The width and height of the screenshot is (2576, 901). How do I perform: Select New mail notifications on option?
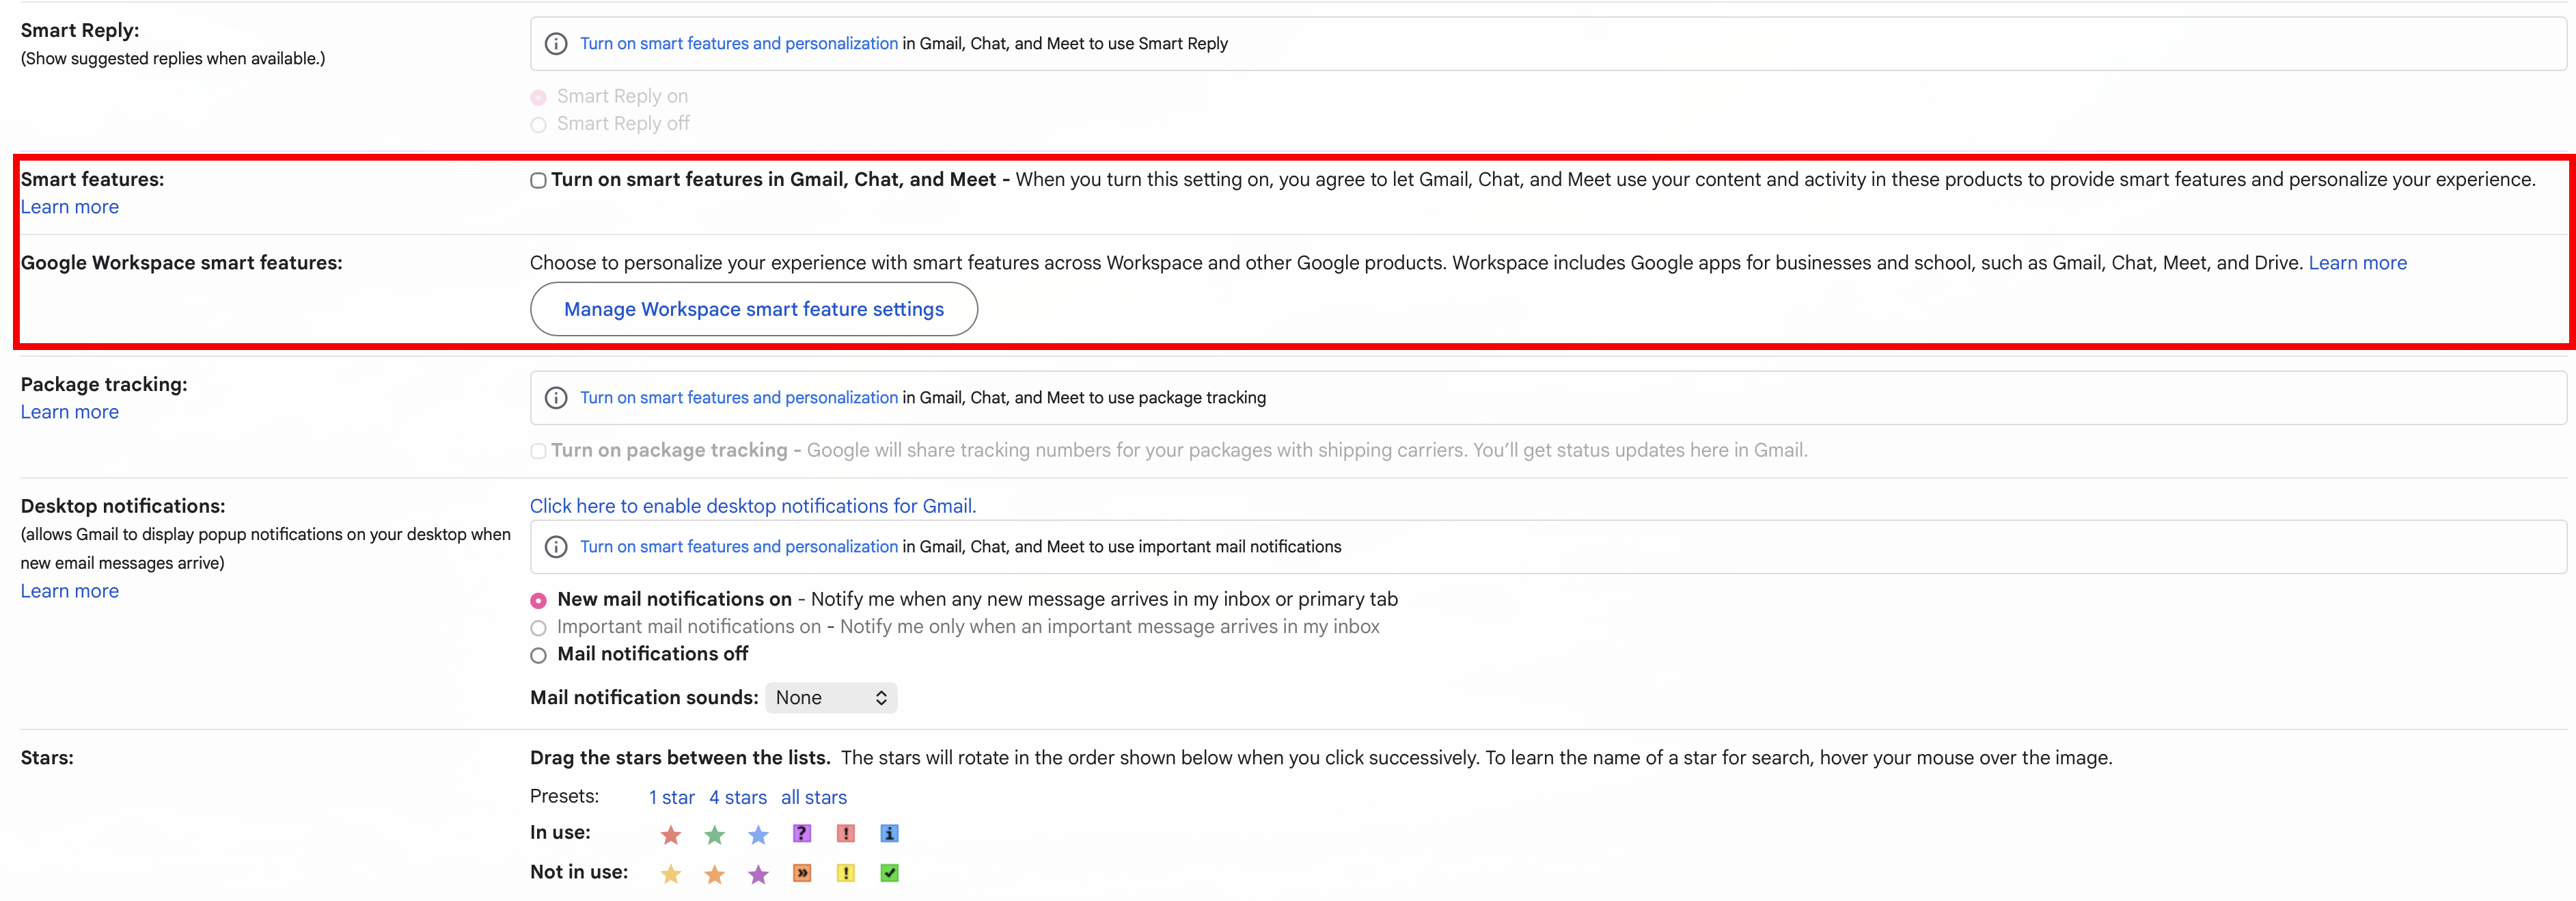pyautogui.click(x=538, y=601)
